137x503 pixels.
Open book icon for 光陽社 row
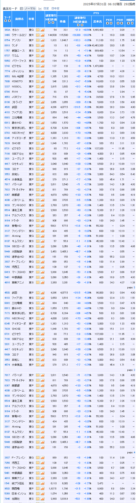click(38, 499)
